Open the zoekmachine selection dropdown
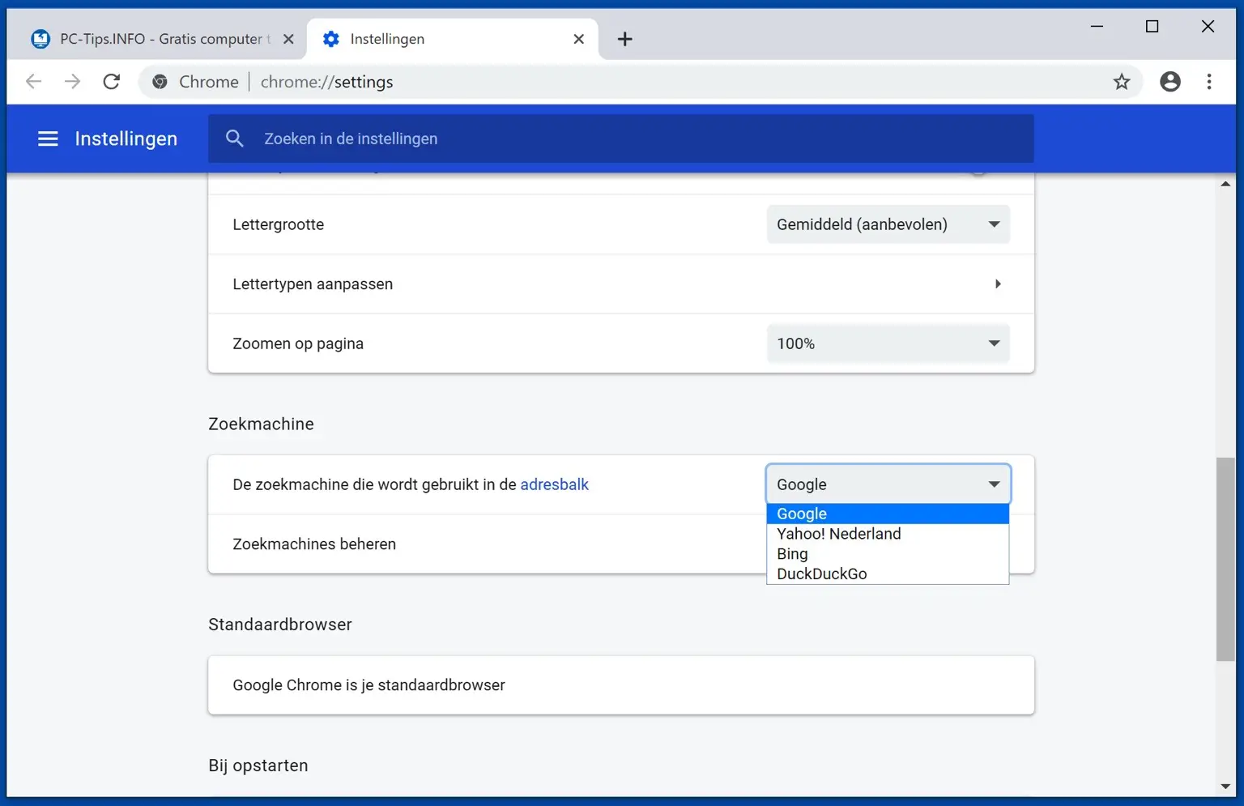The height and width of the screenshot is (806, 1244). tap(888, 484)
